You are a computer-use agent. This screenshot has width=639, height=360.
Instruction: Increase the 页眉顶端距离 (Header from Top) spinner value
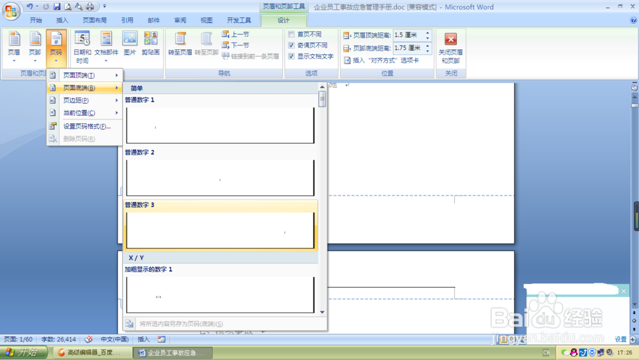tap(427, 33)
